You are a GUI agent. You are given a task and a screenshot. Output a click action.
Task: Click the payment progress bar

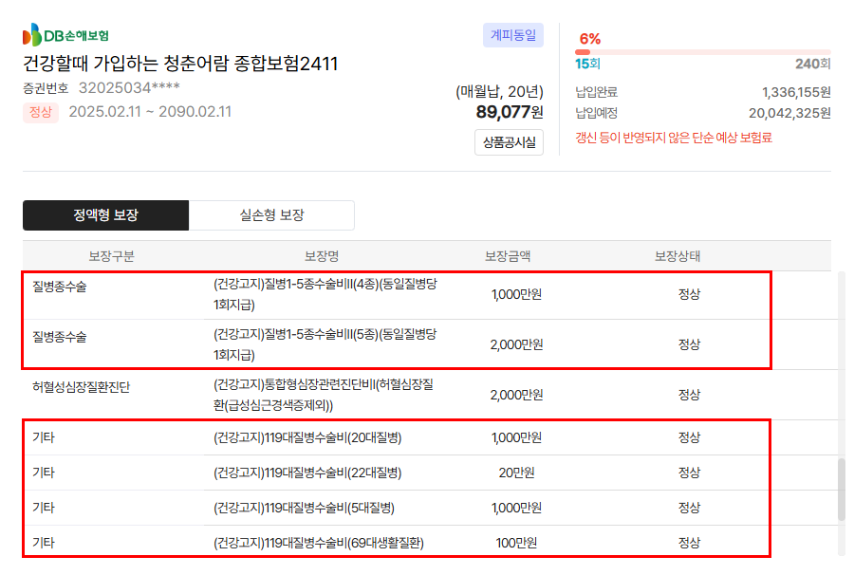point(702,52)
